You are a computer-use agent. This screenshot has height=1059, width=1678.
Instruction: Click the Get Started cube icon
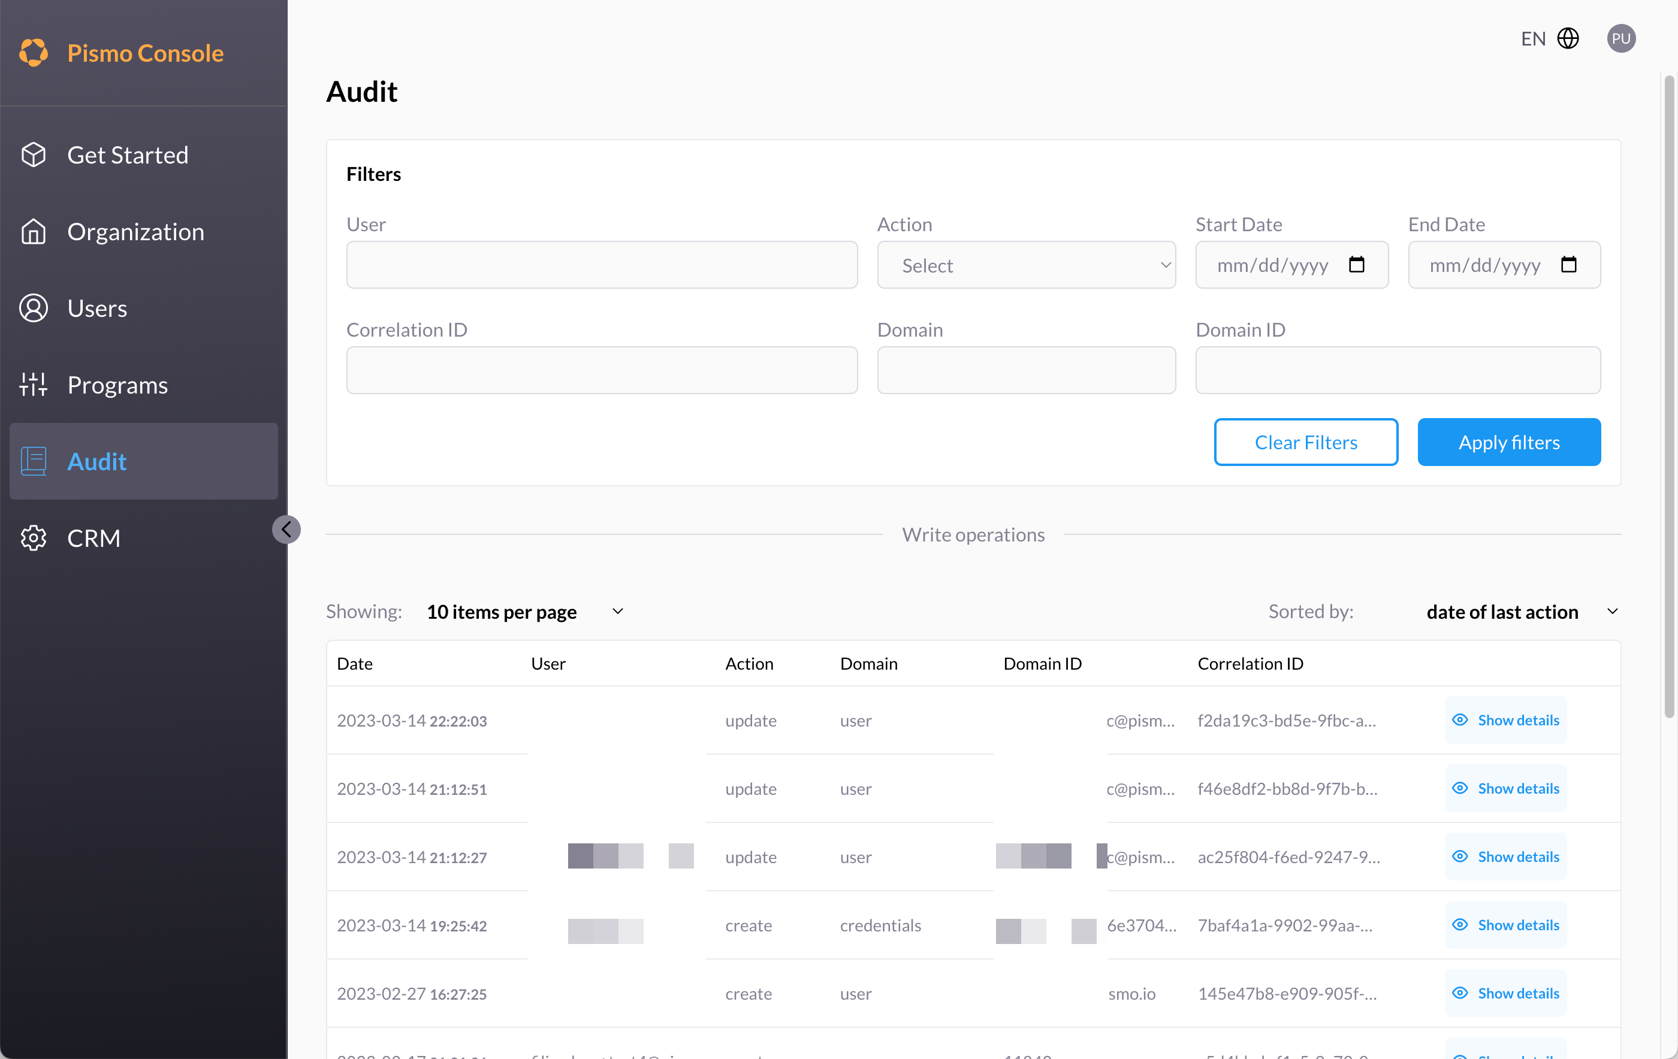pos(34,155)
